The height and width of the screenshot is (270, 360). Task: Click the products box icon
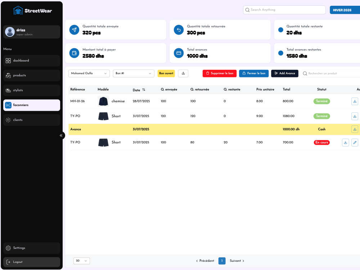8,75
